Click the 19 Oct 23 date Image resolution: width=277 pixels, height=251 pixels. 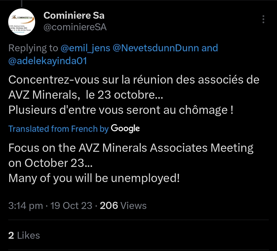click(x=71, y=206)
